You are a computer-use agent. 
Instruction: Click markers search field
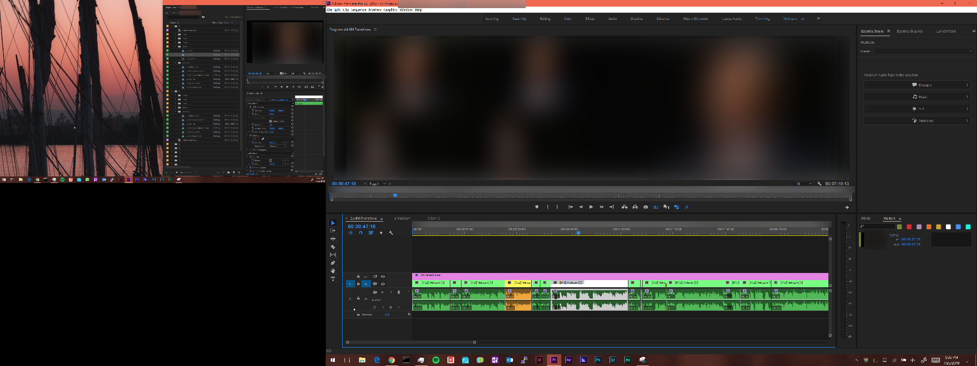[877, 227]
